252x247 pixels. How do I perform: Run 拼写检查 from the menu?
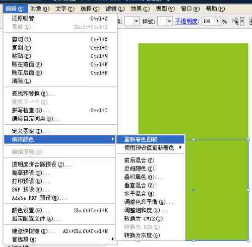pyautogui.click(x=60, y=110)
